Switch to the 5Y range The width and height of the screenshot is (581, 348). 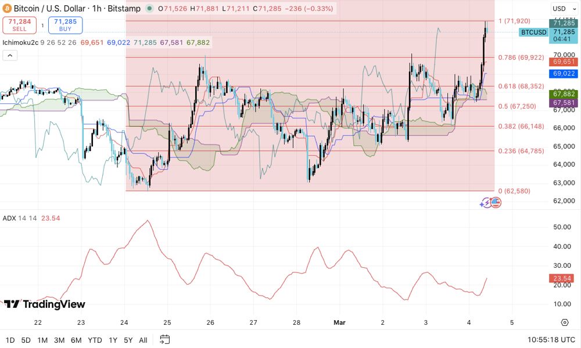(128, 340)
